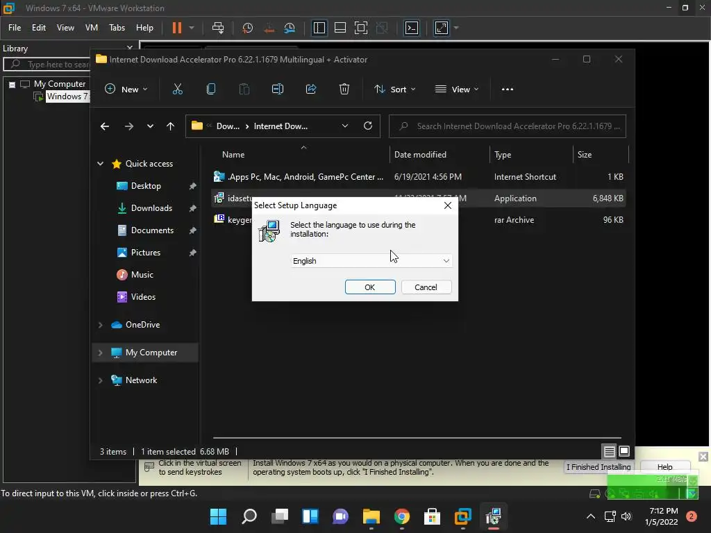The height and width of the screenshot is (533, 711).
Task: Open Pictures in Quick access
Action: (146, 253)
